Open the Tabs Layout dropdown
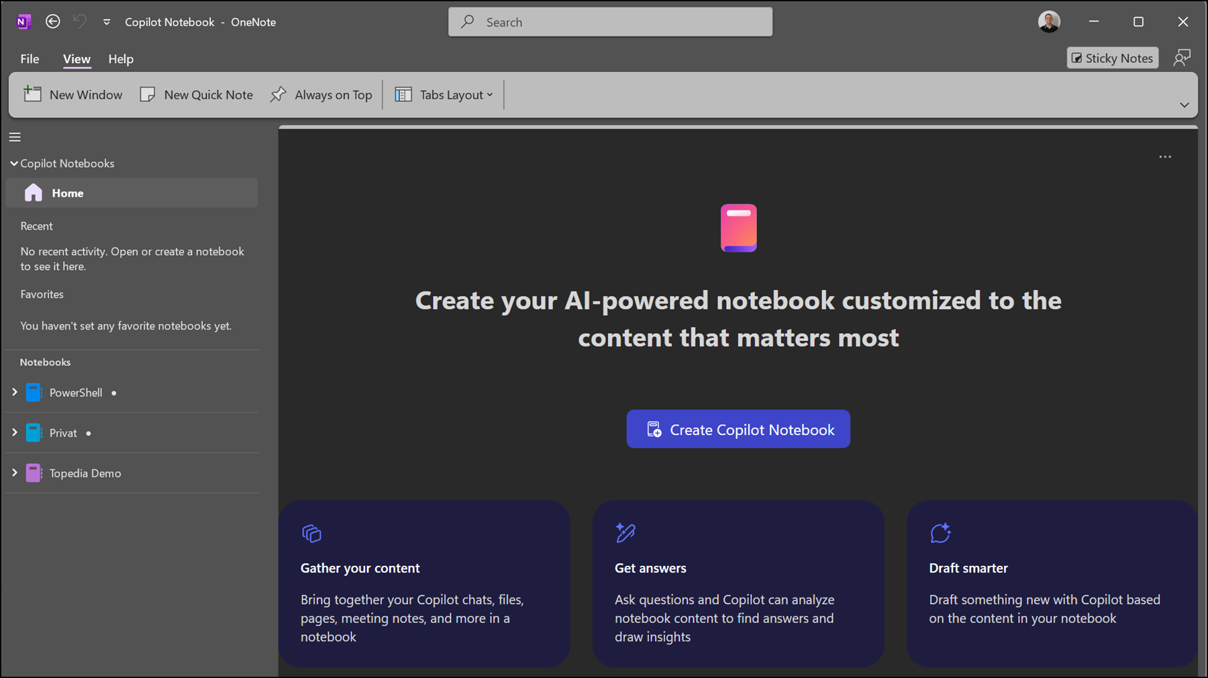 pos(444,94)
